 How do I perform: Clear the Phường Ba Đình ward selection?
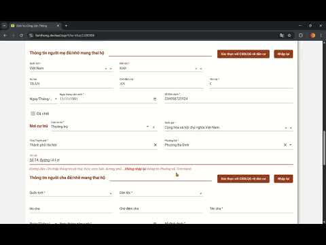coord(285,145)
